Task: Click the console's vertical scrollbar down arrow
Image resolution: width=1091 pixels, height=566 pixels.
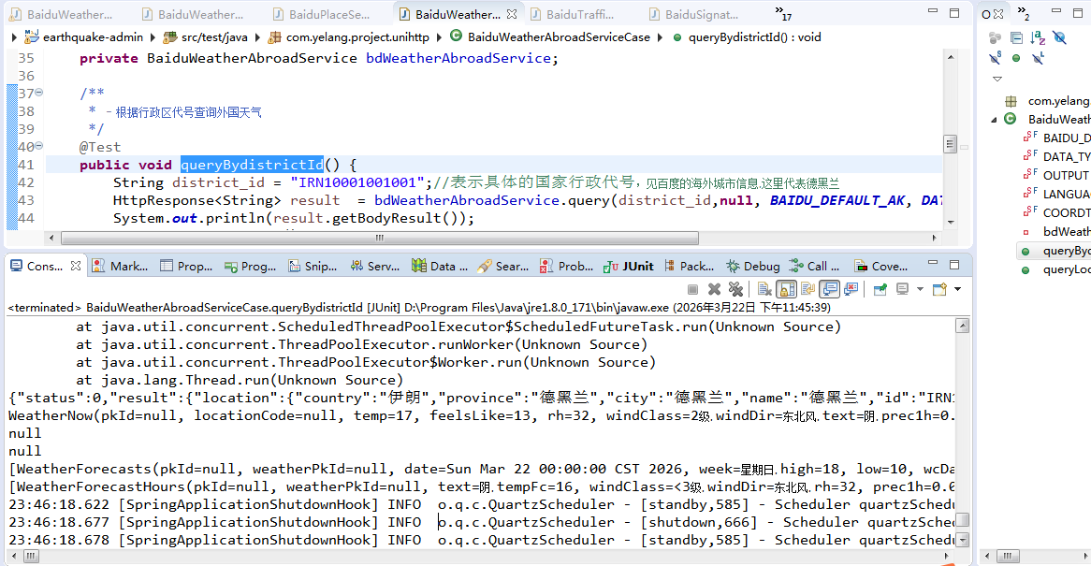Action: click(x=962, y=540)
